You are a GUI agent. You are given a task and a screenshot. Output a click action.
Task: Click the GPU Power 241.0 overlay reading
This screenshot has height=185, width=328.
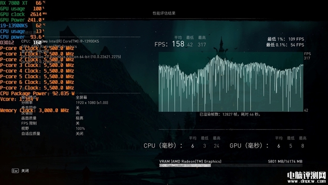click(22, 20)
